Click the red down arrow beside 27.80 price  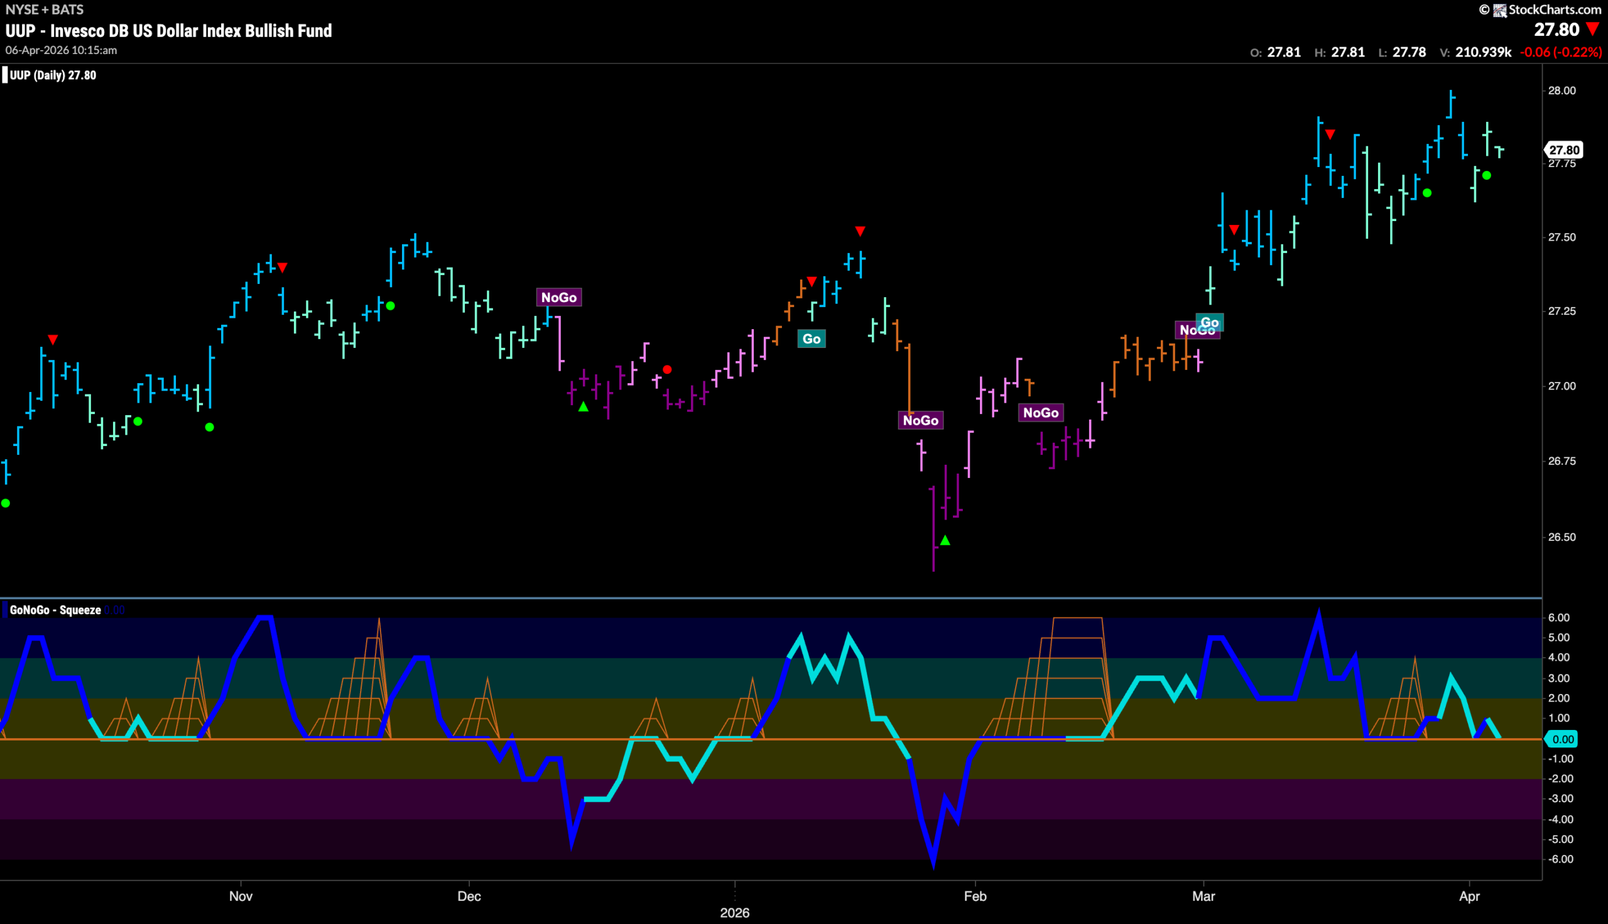1593,29
